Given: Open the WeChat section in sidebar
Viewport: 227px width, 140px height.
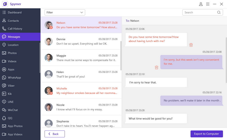Looking at the screenshot, I should (13, 110).
